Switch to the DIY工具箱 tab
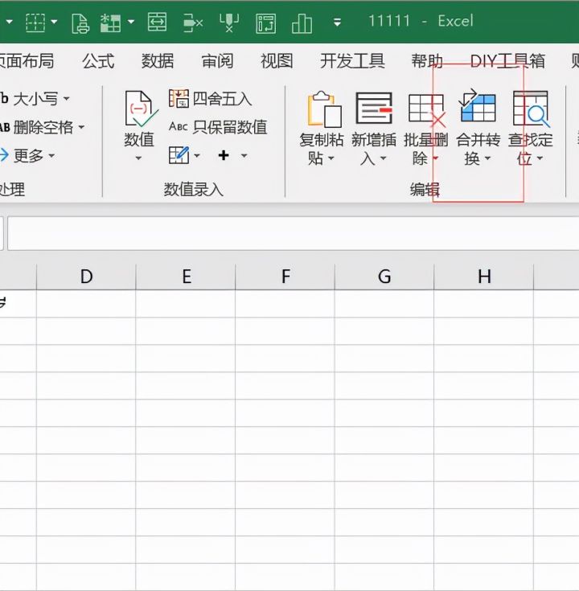Image resolution: width=579 pixels, height=591 pixels. point(507,60)
